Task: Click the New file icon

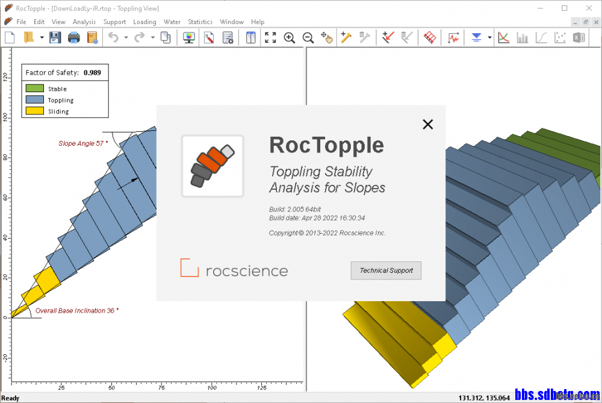Action: point(10,37)
